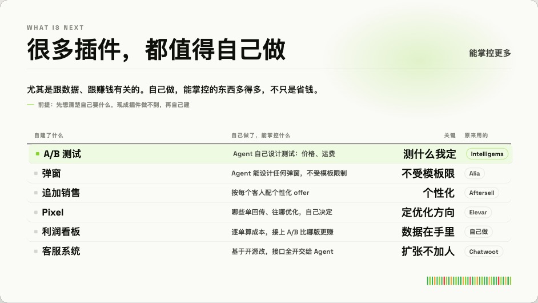Click '逐单算成本，接上 A/B 比哪版更赚' description

pyautogui.click(x=282, y=232)
